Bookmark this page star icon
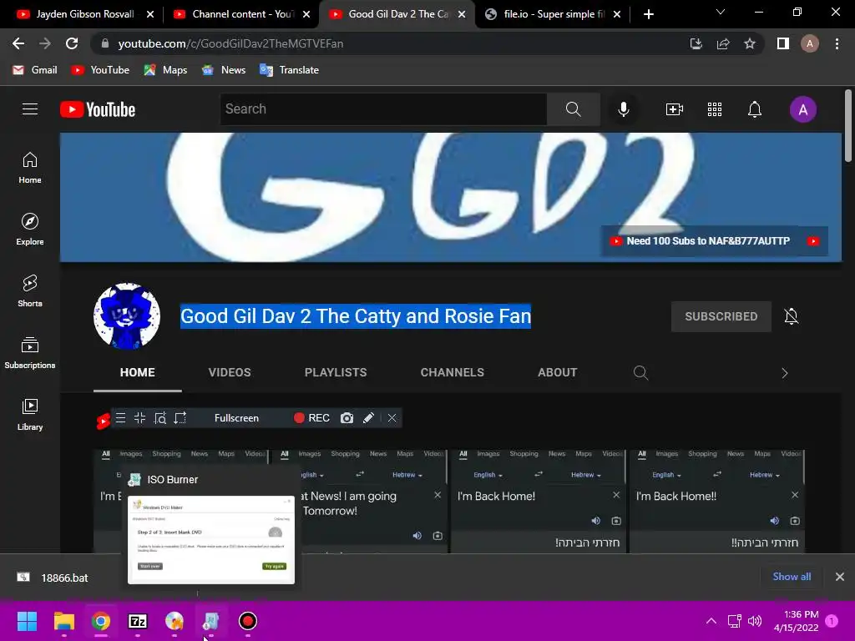 (750, 43)
